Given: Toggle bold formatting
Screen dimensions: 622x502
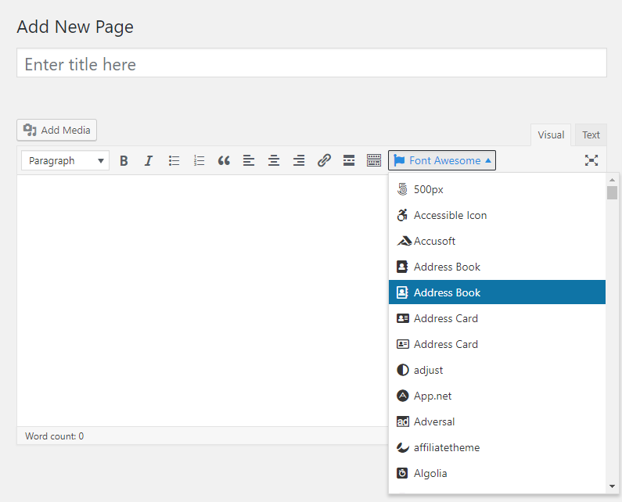Looking at the screenshot, I should click(x=124, y=160).
